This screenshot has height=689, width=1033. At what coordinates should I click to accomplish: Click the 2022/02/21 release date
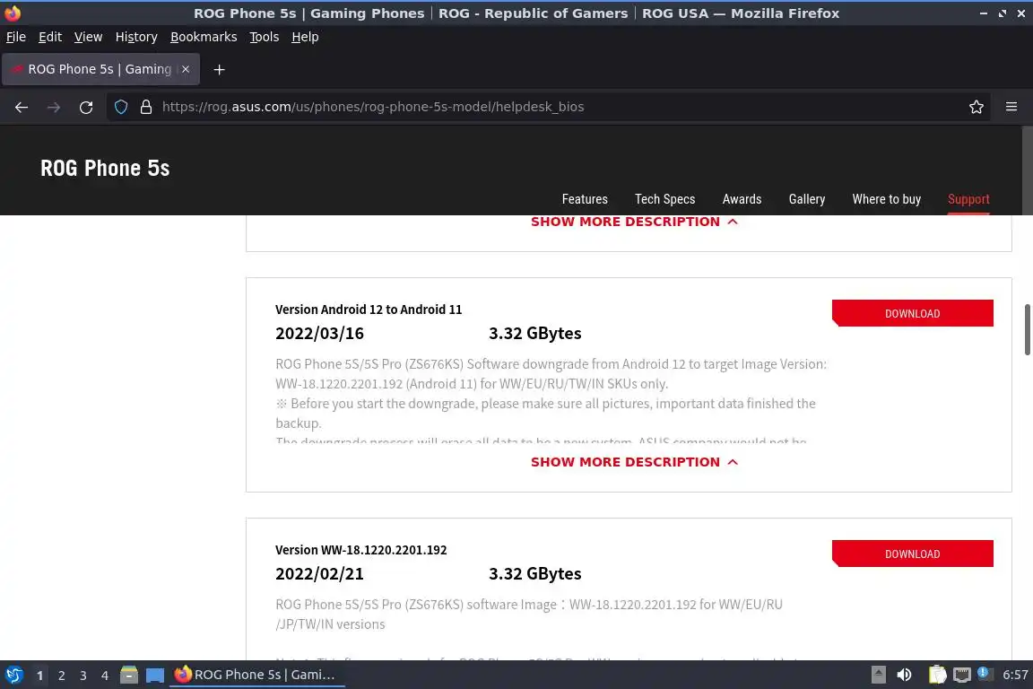pyautogui.click(x=319, y=574)
